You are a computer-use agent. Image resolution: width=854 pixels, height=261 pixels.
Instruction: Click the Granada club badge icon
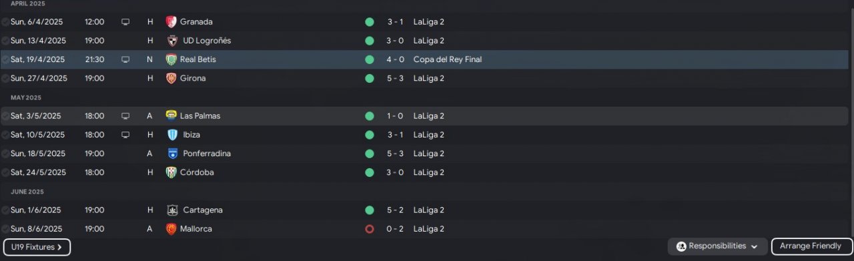[x=171, y=22]
